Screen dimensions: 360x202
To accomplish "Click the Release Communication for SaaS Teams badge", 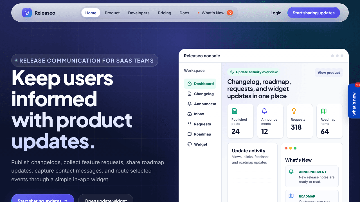I will tap(85, 60).
